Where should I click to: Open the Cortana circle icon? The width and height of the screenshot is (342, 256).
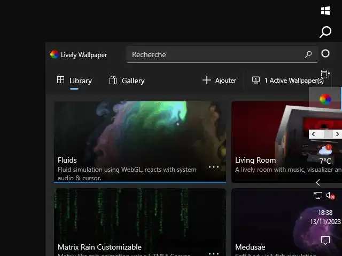click(325, 53)
